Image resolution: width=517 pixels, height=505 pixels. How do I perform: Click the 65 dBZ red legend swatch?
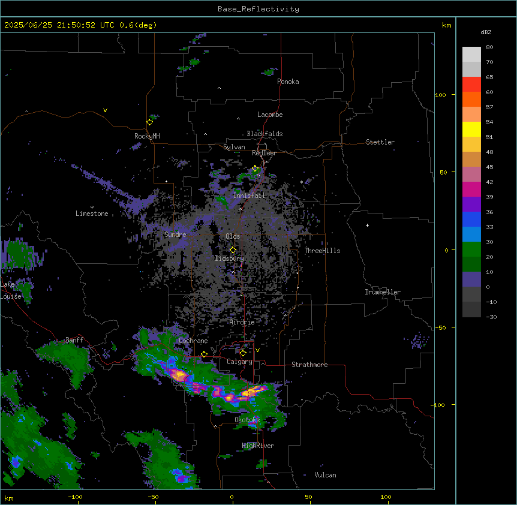pos(471,85)
